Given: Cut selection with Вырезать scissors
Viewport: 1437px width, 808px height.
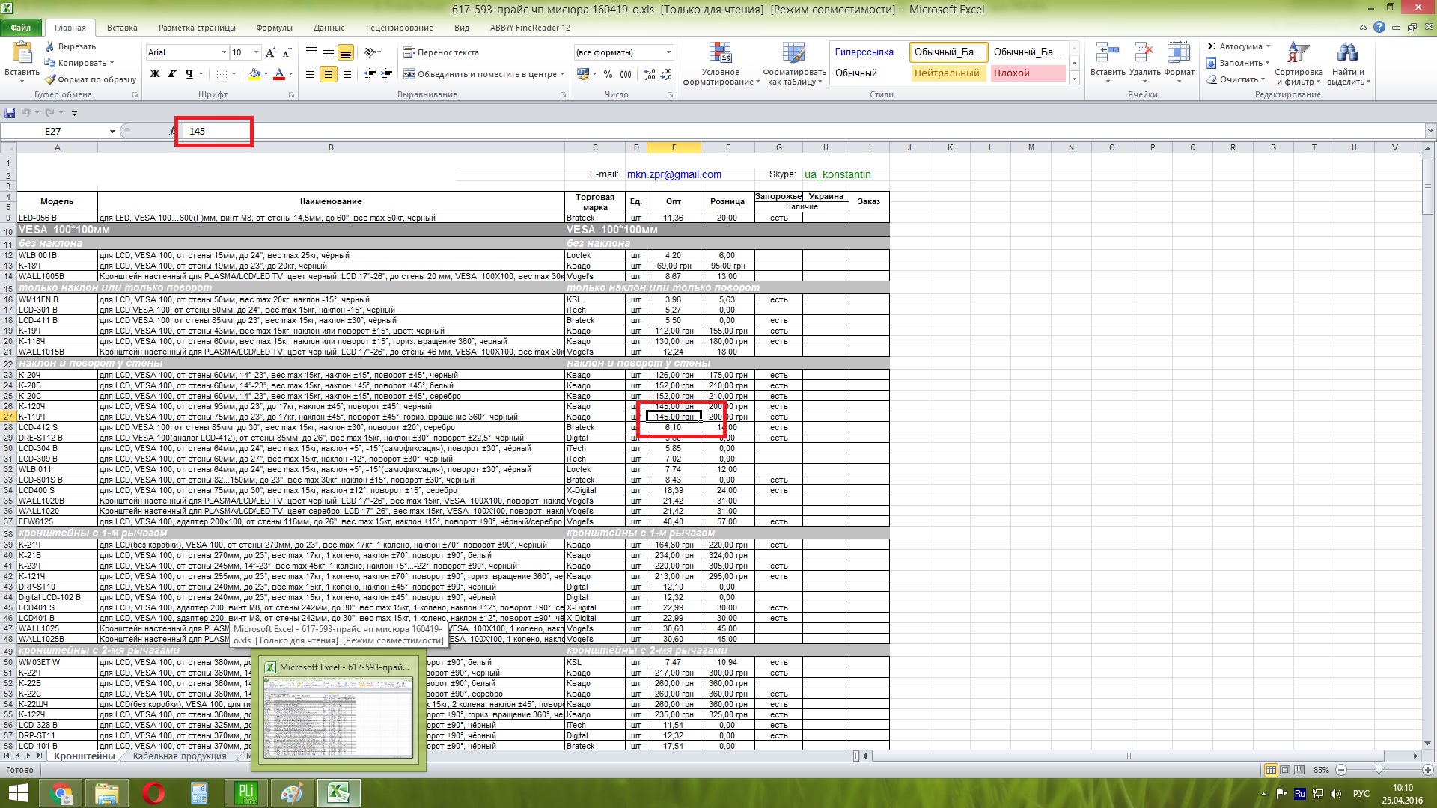Looking at the screenshot, I should tap(71, 46).
